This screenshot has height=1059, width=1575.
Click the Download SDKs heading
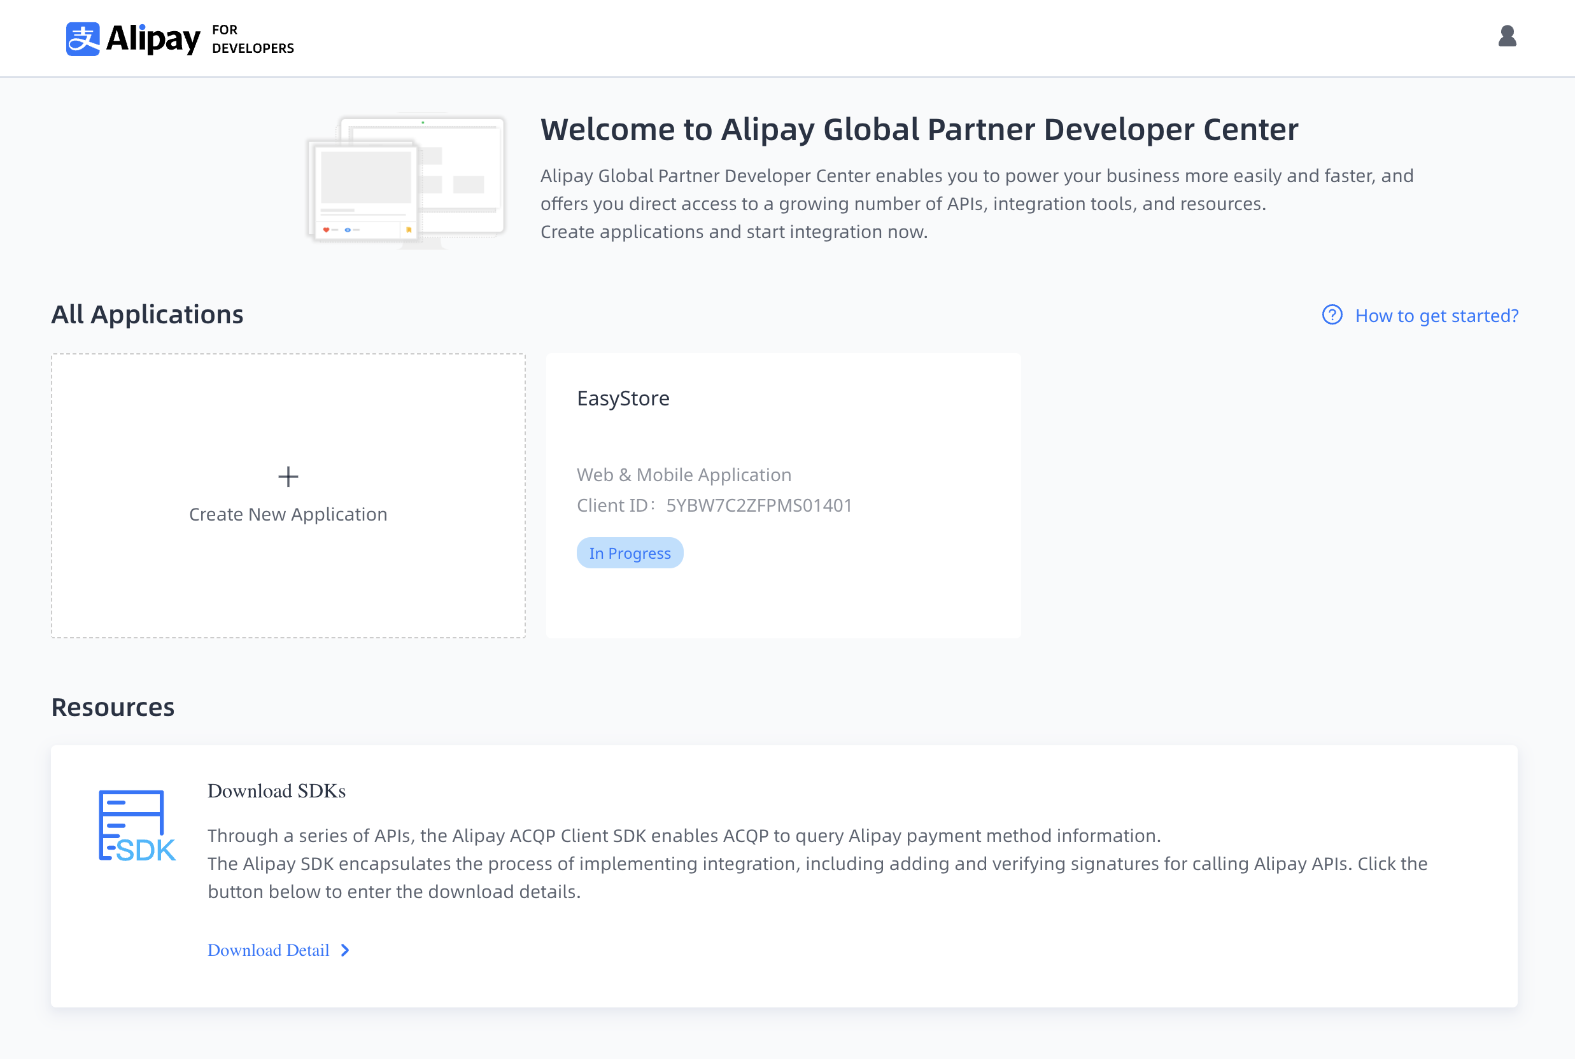276,791
